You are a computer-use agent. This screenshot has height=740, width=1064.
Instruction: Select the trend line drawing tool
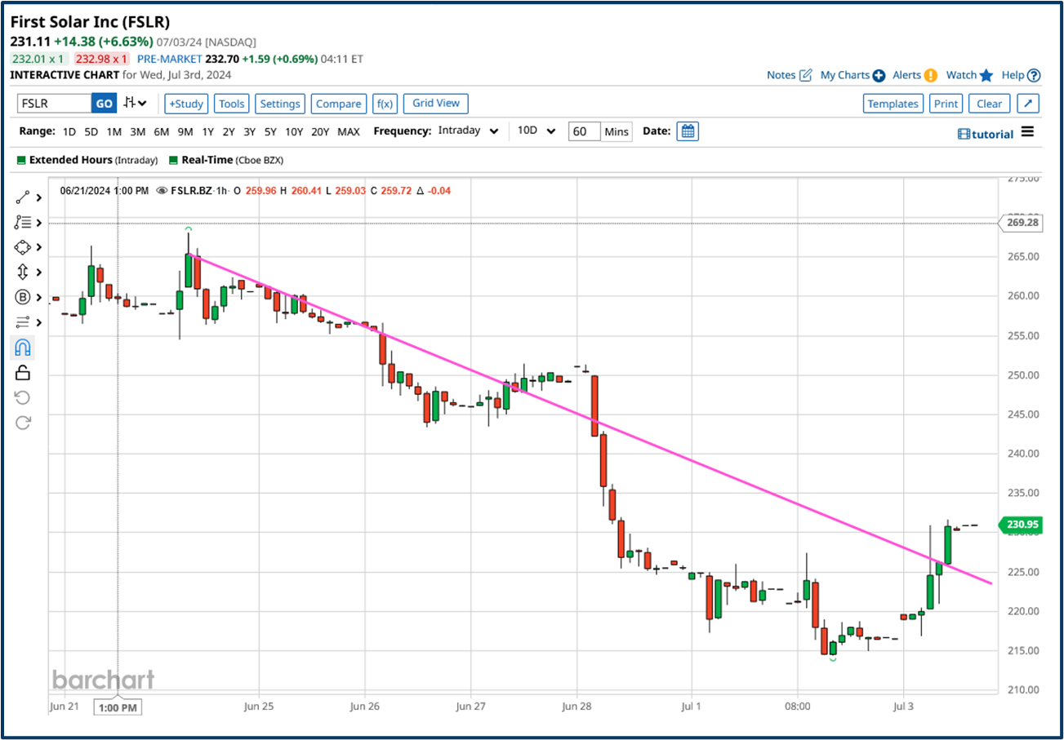click(x=22, y=197)
